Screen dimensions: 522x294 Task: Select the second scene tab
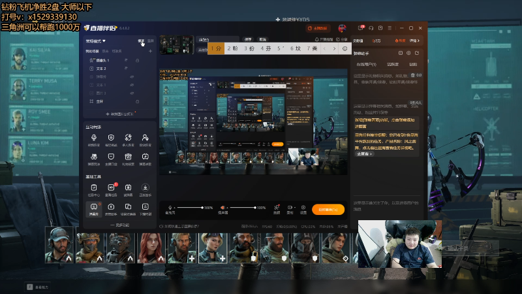click(106, 52)
